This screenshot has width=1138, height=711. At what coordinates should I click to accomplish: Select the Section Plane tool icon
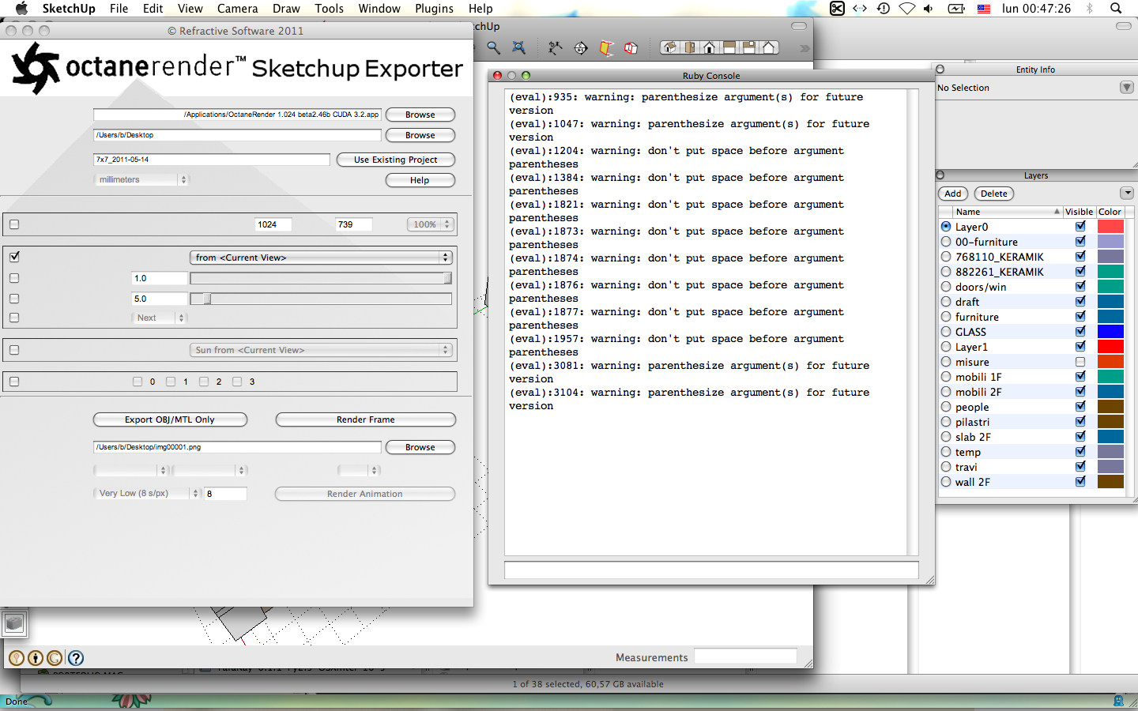pos(606,47)
